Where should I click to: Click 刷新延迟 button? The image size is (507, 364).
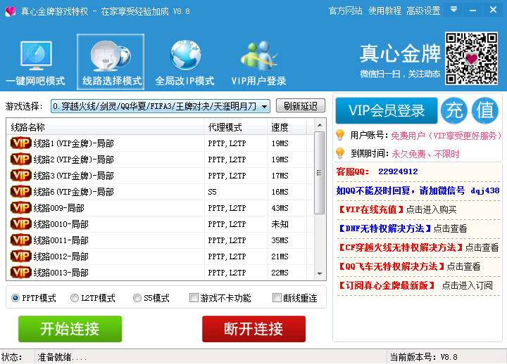coord(301,106)
